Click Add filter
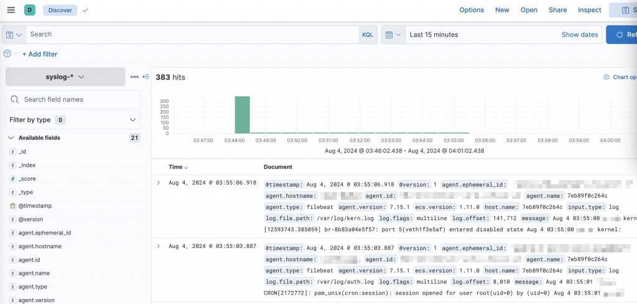This screenshot has width=637, height=304. click(40, 54)
